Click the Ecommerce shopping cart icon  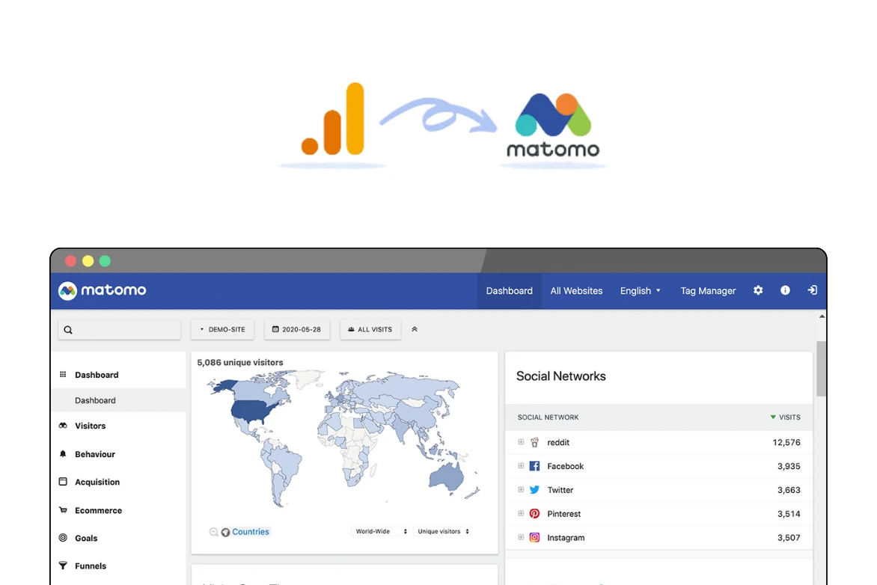(64, 510)
